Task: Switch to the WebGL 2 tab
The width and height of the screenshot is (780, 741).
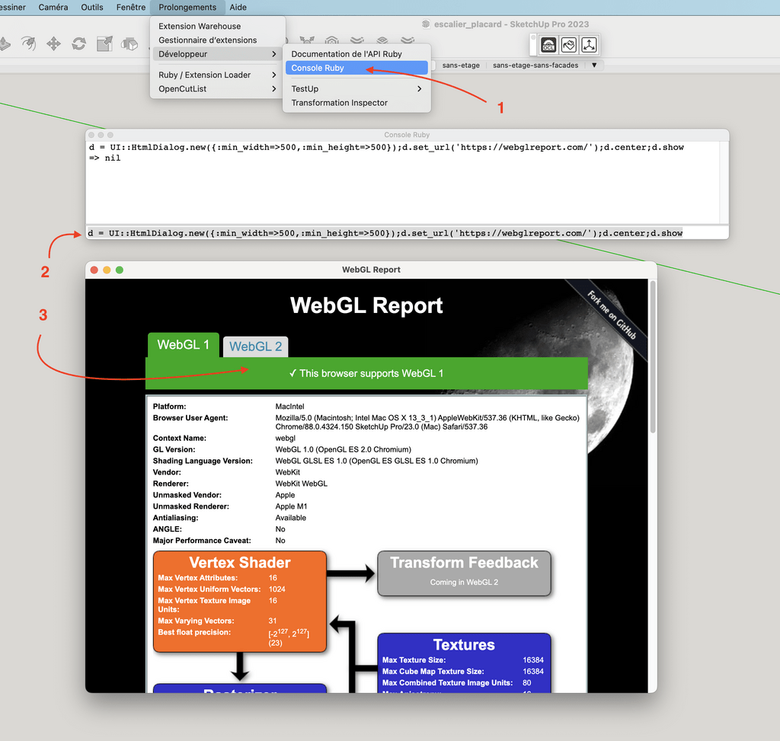Action: point(256,347)
